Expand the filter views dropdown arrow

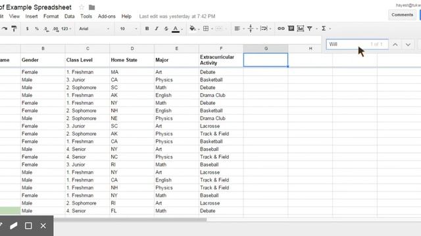pyautogui.click(x=316, y=29)
